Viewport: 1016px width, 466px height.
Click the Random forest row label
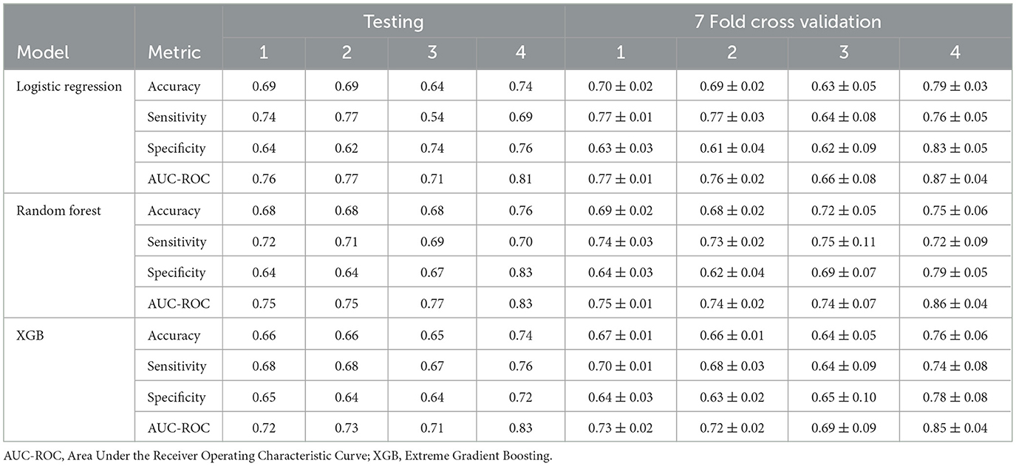click(x=60, y=210)
